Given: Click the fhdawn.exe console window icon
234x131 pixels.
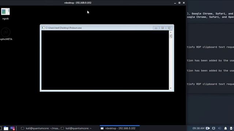Looking at the screenshot, I should click(43, 28).
